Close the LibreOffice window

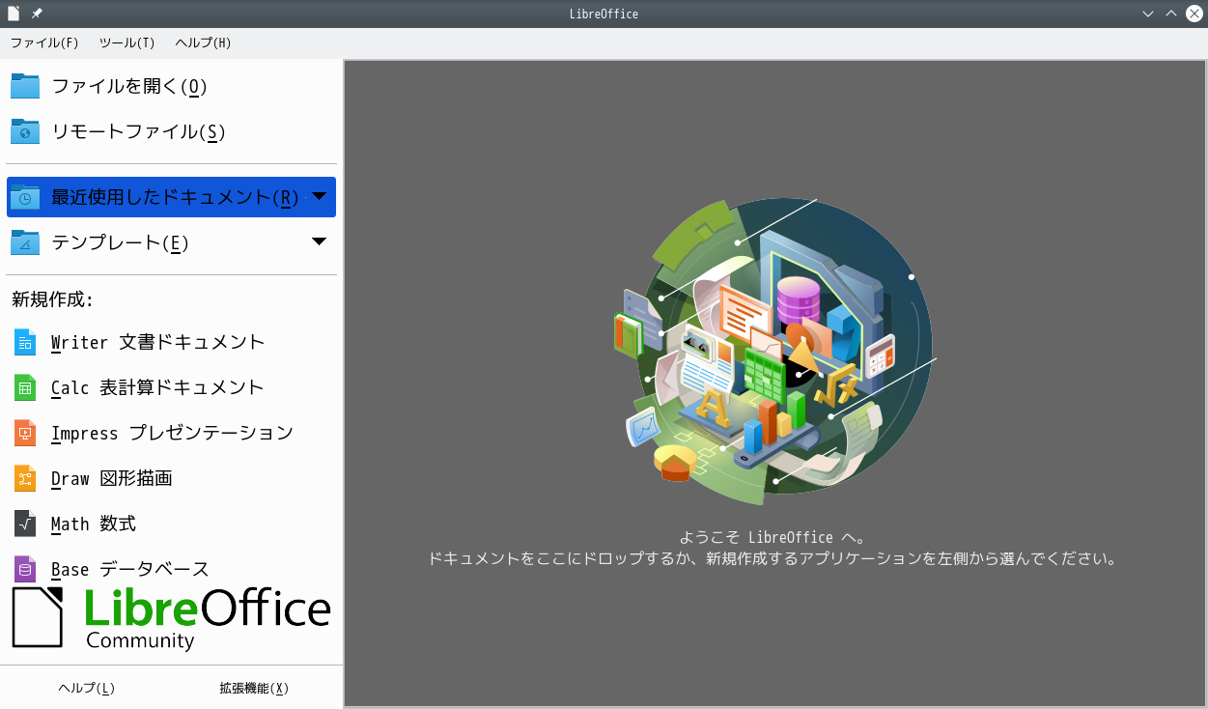point(1194,14)
